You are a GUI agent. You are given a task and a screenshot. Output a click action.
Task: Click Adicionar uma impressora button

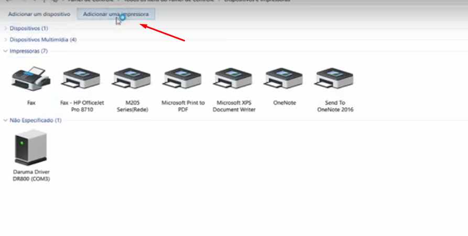116,14
